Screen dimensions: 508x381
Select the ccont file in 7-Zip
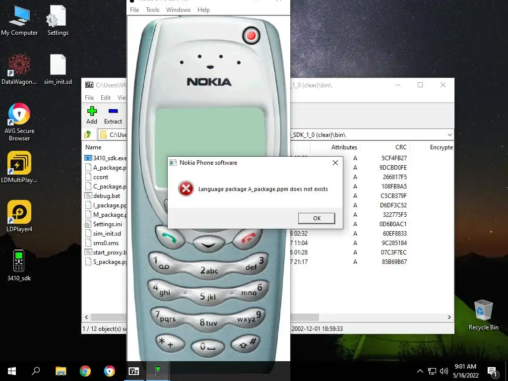[101, 177]
